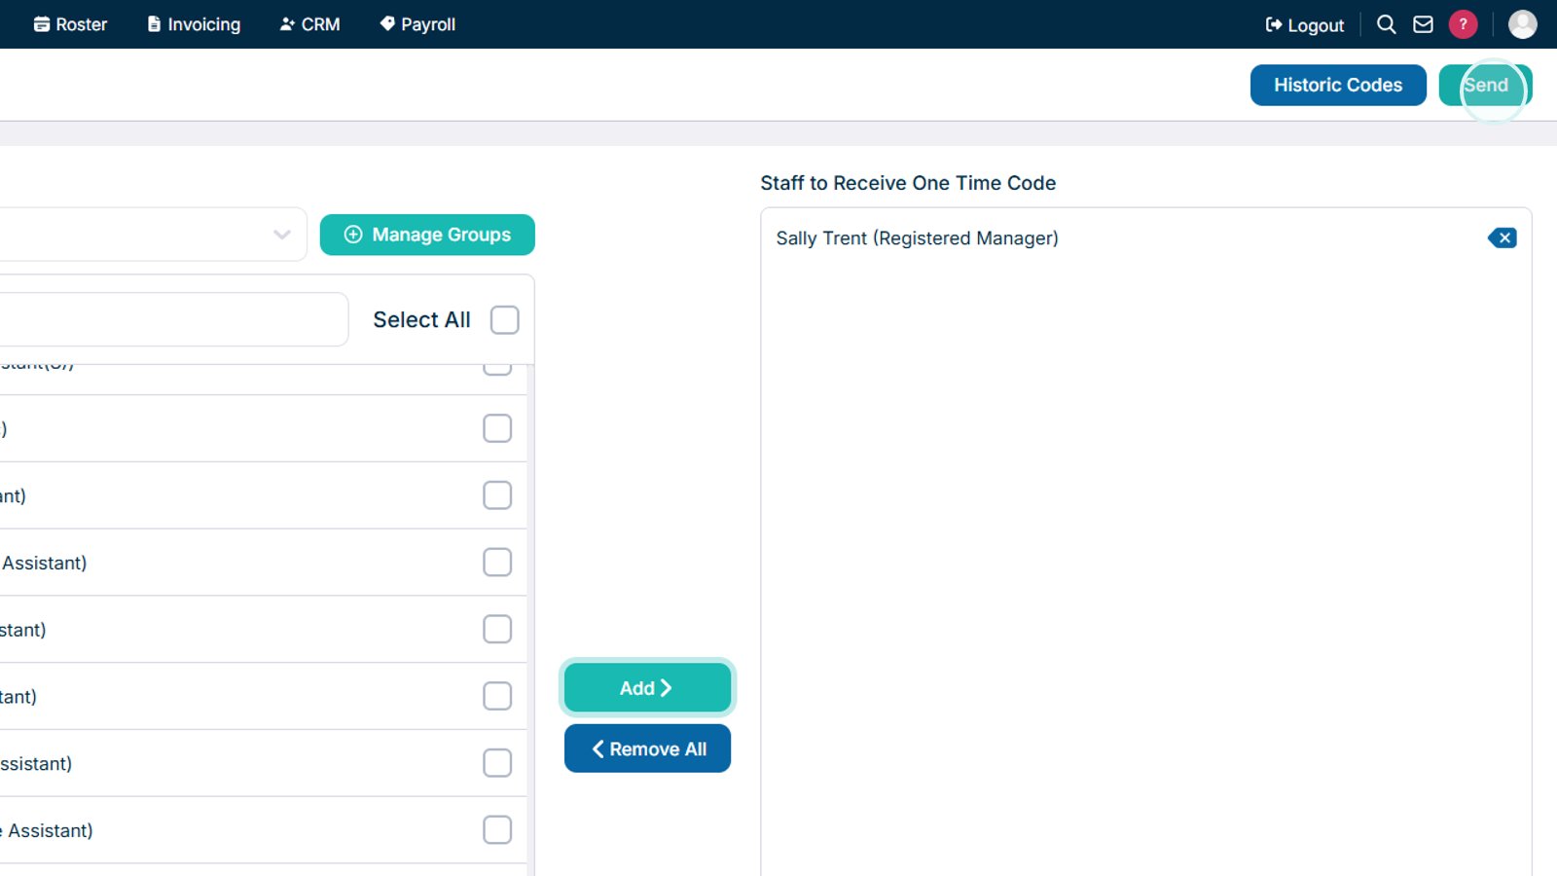Open the mail envelope icon
The image size is (1557, 876).
pos(1423,24)
